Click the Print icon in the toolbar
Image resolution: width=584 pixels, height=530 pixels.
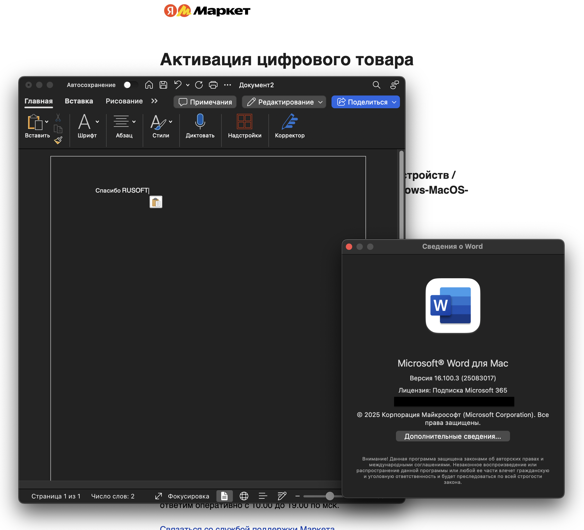[213, 85]
